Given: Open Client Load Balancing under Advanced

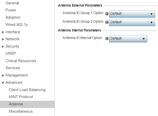Looking at the screenshot, I should (x=27, y=90).
